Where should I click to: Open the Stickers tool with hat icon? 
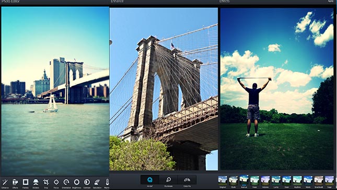(36, 182)
